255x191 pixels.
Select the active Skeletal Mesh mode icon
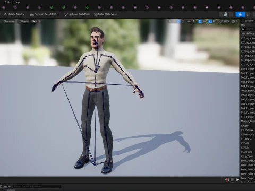click(240, 14)
